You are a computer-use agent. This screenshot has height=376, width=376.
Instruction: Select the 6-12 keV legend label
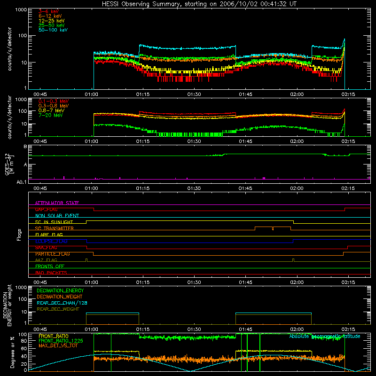50,16
